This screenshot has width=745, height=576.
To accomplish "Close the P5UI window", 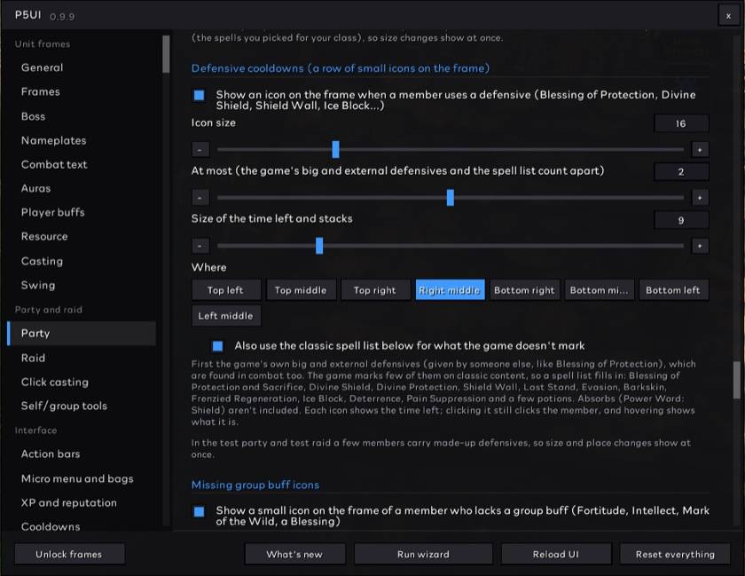I will tap(728, 16).
